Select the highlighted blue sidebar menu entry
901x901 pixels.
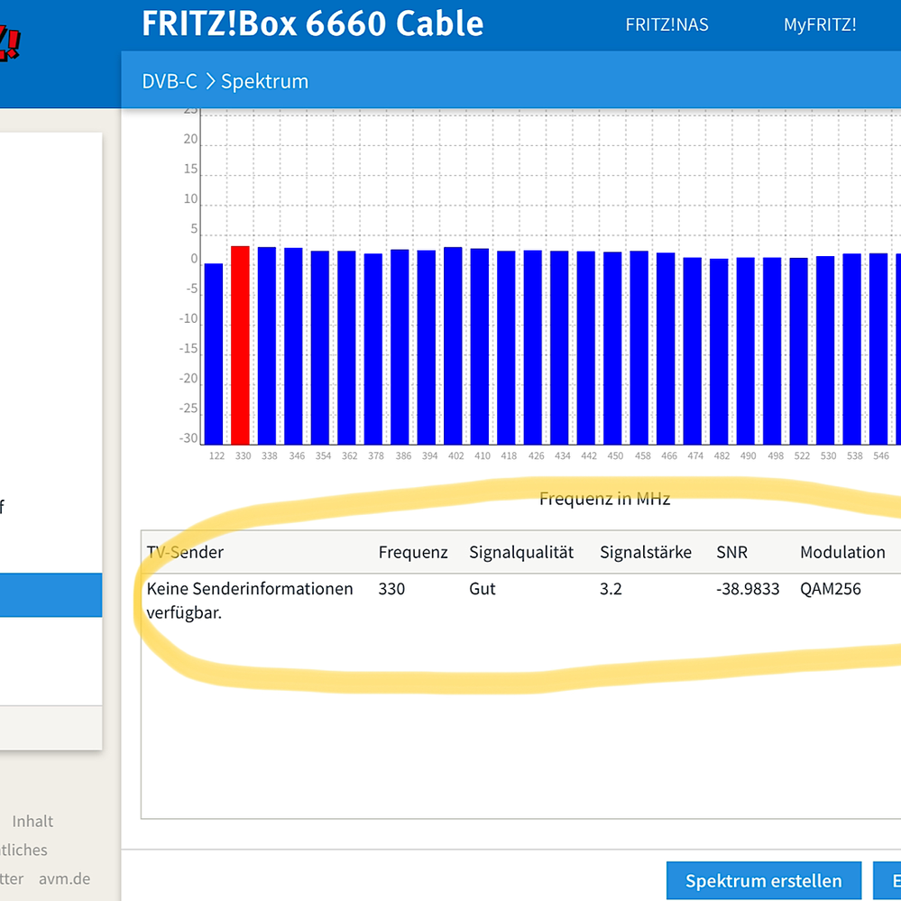(x=51, y=594)
